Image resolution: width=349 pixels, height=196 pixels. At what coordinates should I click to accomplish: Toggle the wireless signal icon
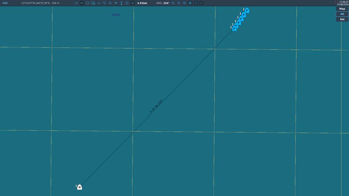pos(116,3)
